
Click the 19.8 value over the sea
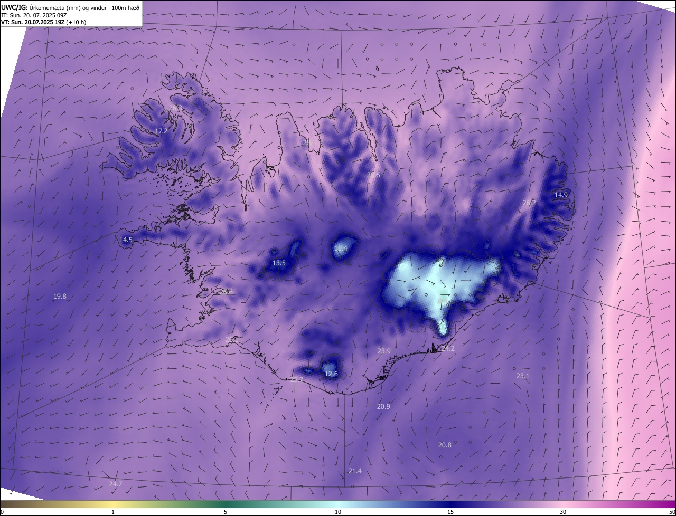pos(60,297)
